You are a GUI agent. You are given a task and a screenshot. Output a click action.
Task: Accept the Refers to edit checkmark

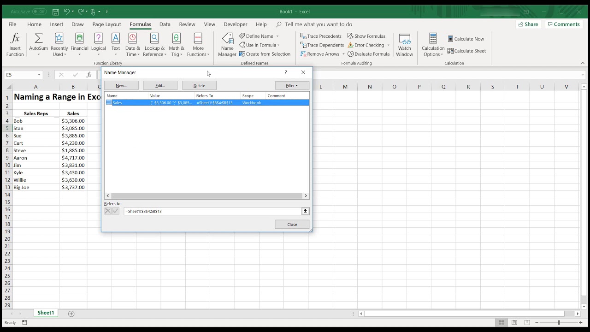point(116,211)
